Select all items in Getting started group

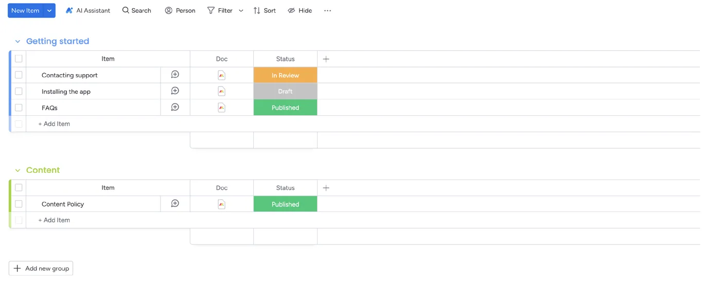[x=19, y=58]
